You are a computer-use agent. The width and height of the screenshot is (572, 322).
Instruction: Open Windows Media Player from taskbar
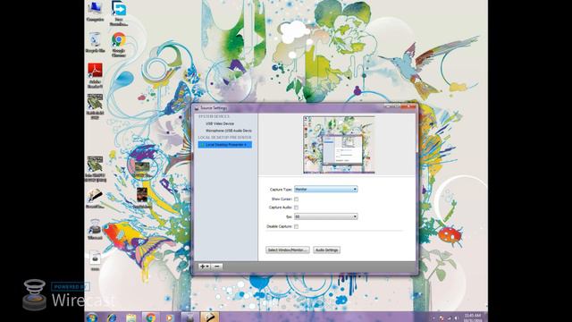170,318
